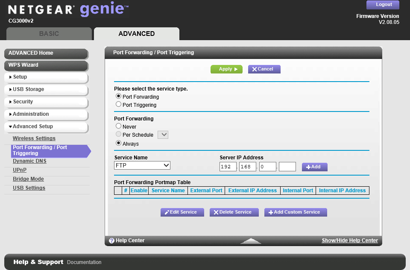This screenshot has height=270, width=410.
Task: Select the Always radio button
Action: tap(119, 144)
